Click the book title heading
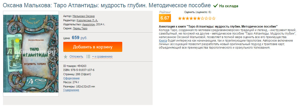Viewport: 302px width, 106px height. [x=107, y=5]
